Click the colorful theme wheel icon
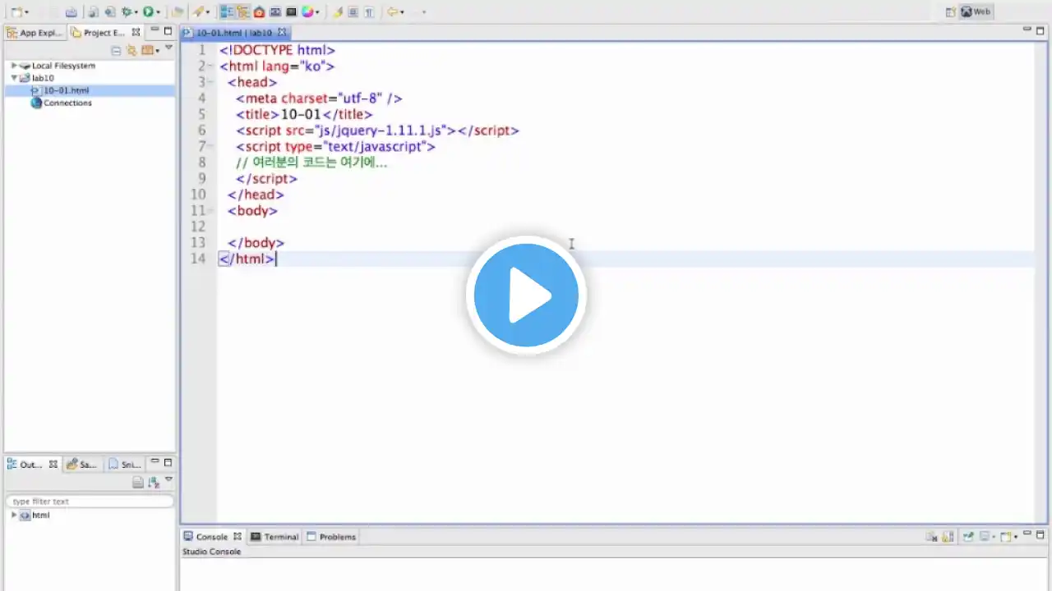The width and height of the screenshot is (1052, 591). [x=307, y=12]
